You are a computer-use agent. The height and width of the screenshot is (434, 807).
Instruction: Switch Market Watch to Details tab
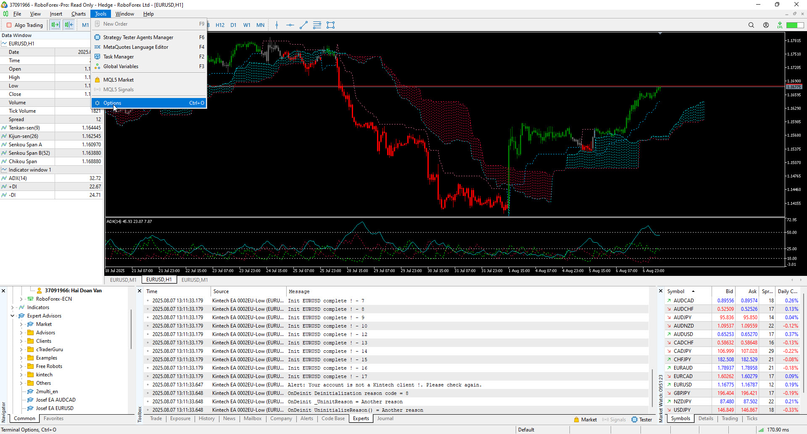[706, 418]
